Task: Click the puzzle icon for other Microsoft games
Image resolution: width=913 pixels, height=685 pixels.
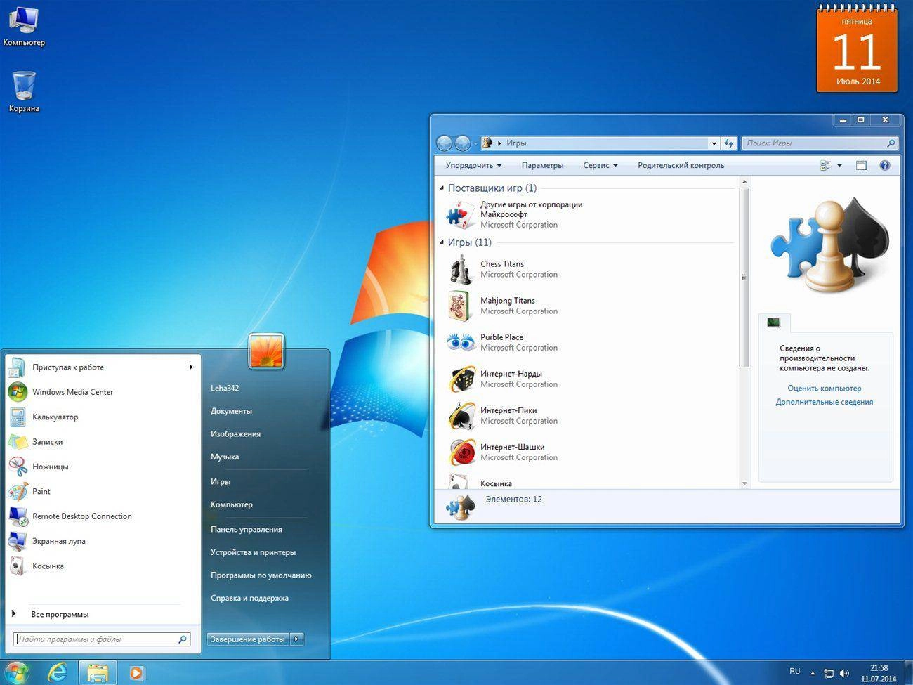Action: (461, 215)
